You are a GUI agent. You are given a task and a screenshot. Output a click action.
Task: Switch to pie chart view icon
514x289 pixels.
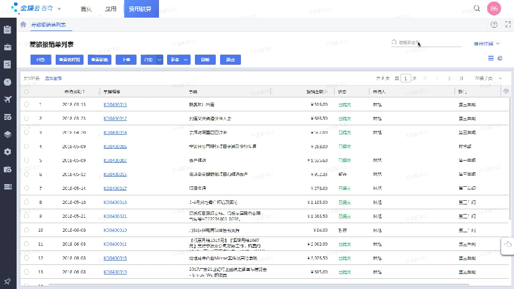(x=500, y=58)
